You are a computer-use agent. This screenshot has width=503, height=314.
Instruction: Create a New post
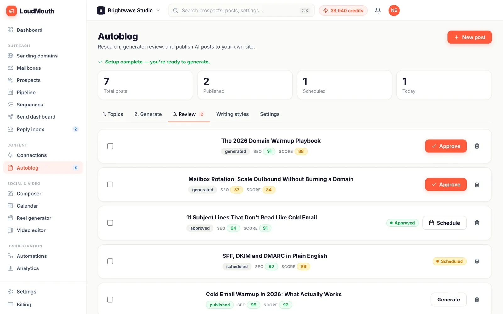(469, 37)
